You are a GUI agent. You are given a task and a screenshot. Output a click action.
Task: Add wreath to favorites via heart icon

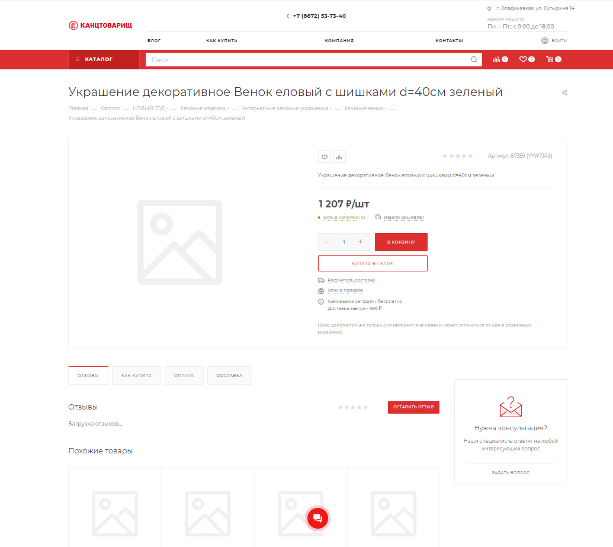click(x=324, y=156)
